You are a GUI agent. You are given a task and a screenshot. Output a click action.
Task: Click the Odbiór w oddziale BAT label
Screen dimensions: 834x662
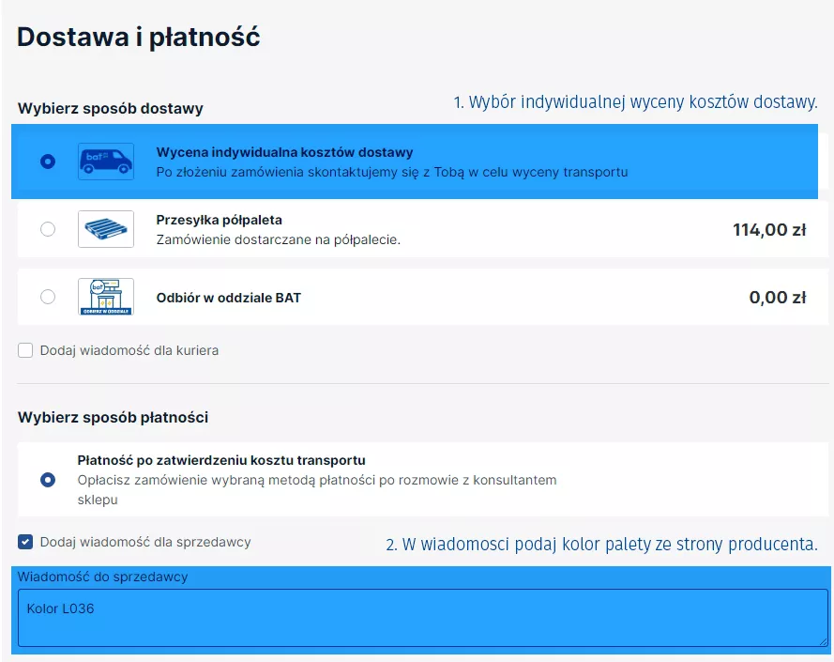click(x=228, y=298)
